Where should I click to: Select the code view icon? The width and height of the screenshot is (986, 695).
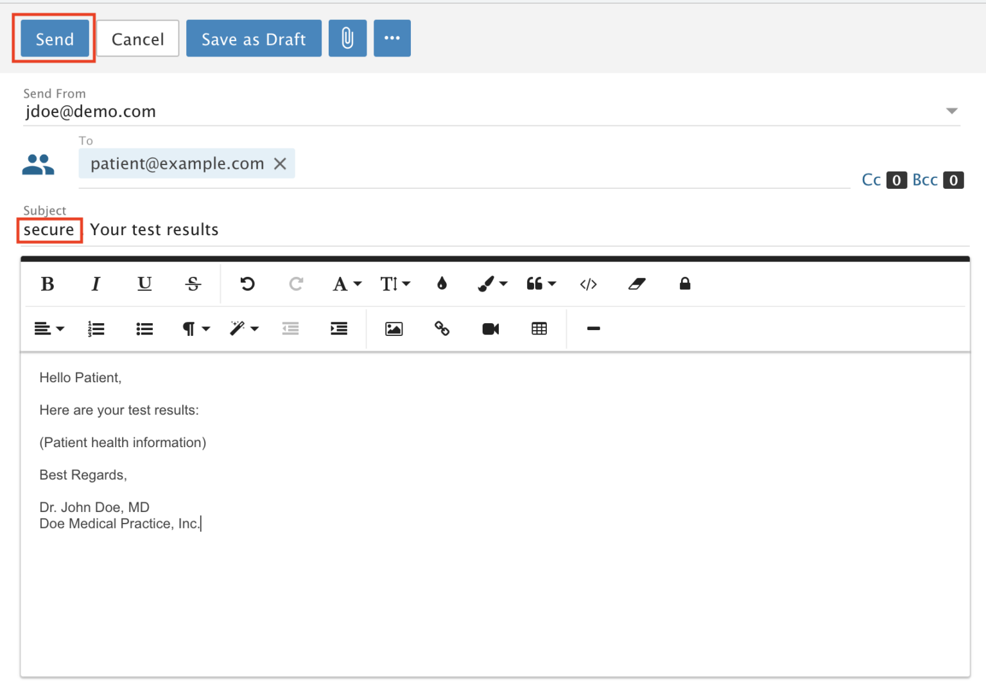pos(588,283)
